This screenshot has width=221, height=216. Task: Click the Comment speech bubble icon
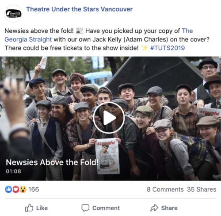[85, 208]
